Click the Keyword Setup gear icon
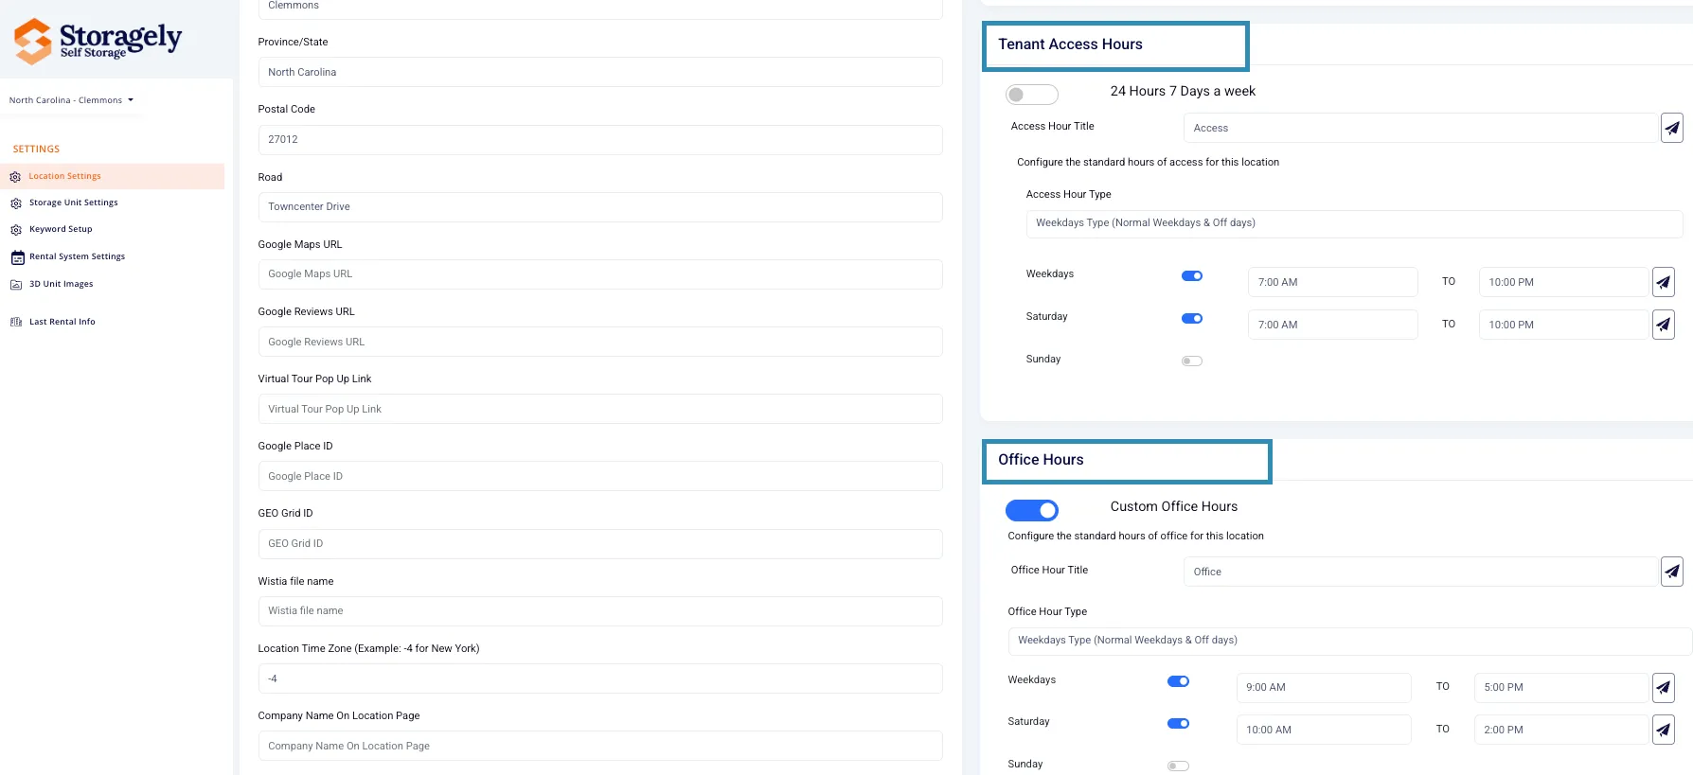The height and width of the screenshot is (775, 1693). tap(16, 230)
